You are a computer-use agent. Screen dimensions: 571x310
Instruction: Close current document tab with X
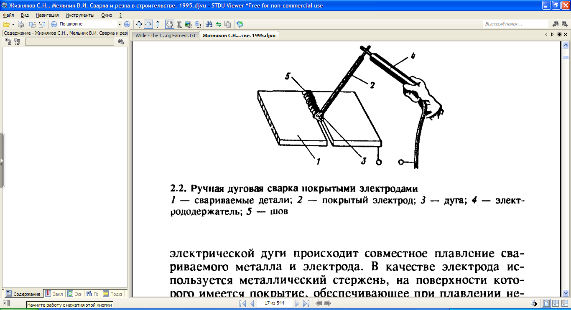tap(566, 35)
